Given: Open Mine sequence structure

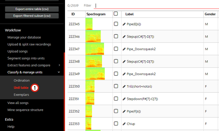Looking at the screenshot, I should click(25, 110).
